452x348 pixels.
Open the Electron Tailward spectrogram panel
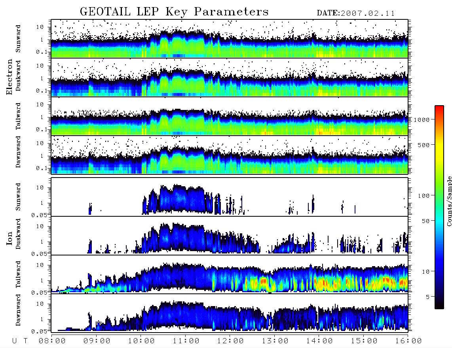[x=230, y=116]
